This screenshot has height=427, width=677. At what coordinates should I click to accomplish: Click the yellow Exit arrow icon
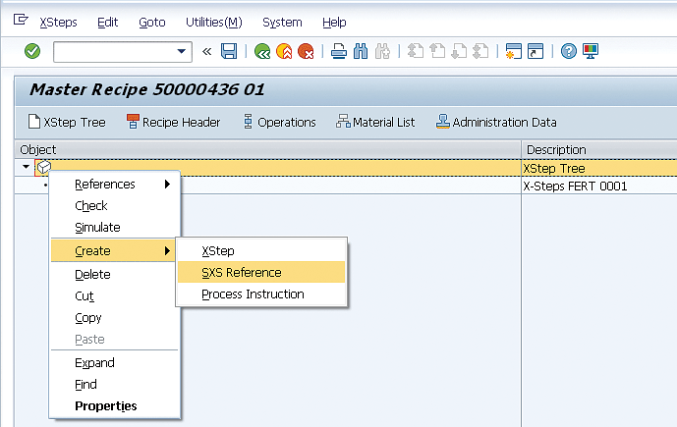pos(284,51)
